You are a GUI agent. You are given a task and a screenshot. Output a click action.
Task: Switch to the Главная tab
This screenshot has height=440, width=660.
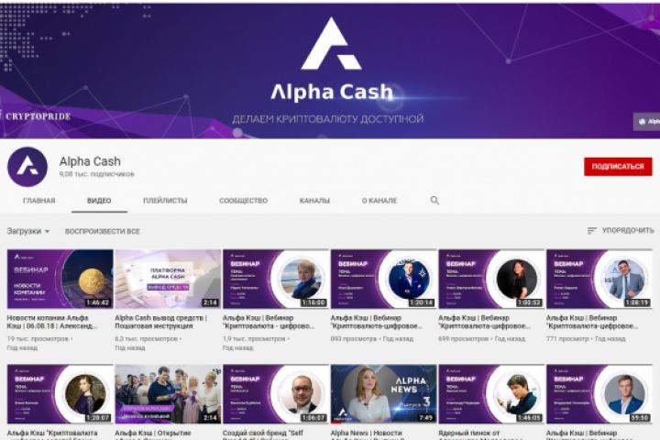pyautogui.click(x=39, y=201)
